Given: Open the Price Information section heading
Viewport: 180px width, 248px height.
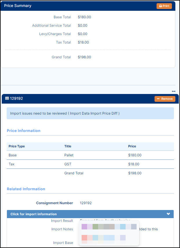Looking at the screenshot, I should 23,131.
